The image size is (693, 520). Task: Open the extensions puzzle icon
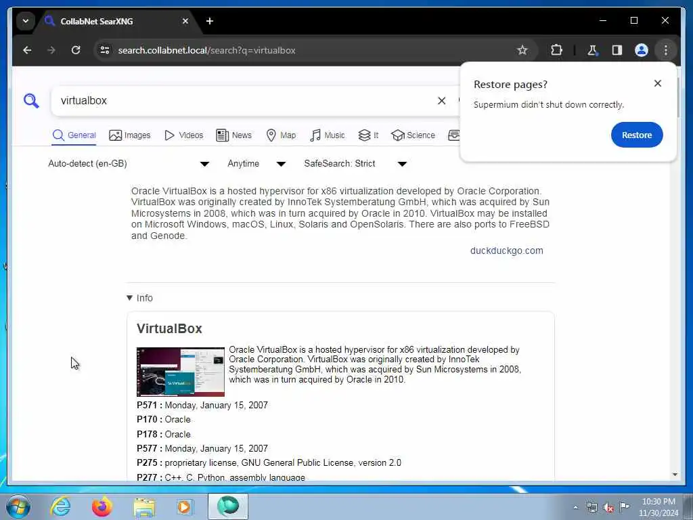[556, 50]
